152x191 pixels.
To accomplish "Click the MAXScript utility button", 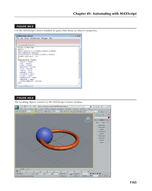I will (x=102, y=140).
